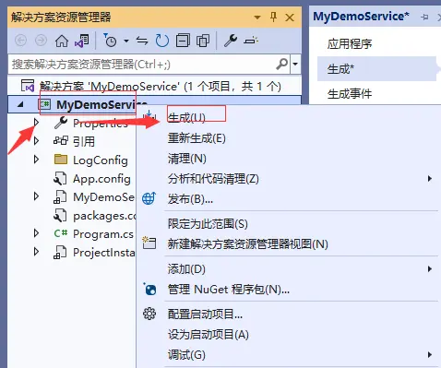The height and width of the screenshot is (368, 441).
Task: Click App.config file wrench icon
Action: point(60,179)
